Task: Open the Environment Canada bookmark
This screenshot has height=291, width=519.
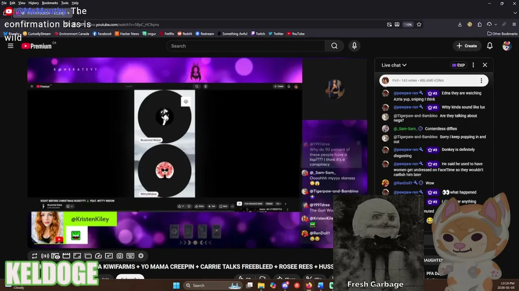Action: pos(72,34)
